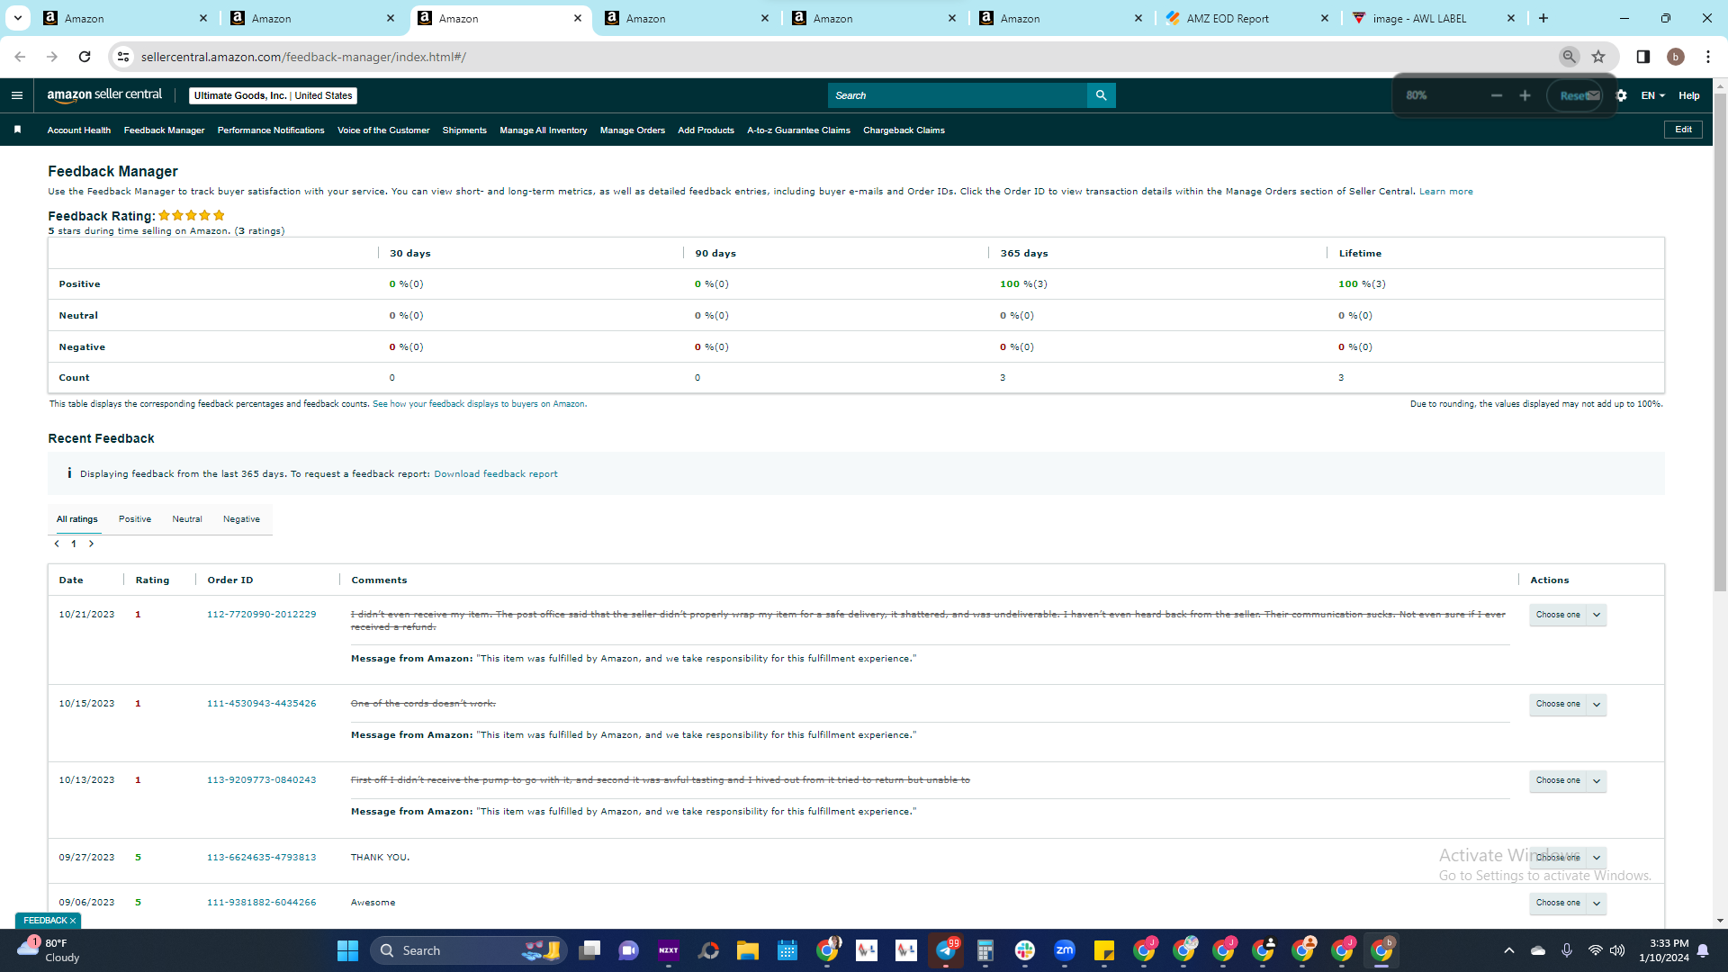Show hidden system tray icons
The width and height of the screenshot is (1728, 972).
1509,950
